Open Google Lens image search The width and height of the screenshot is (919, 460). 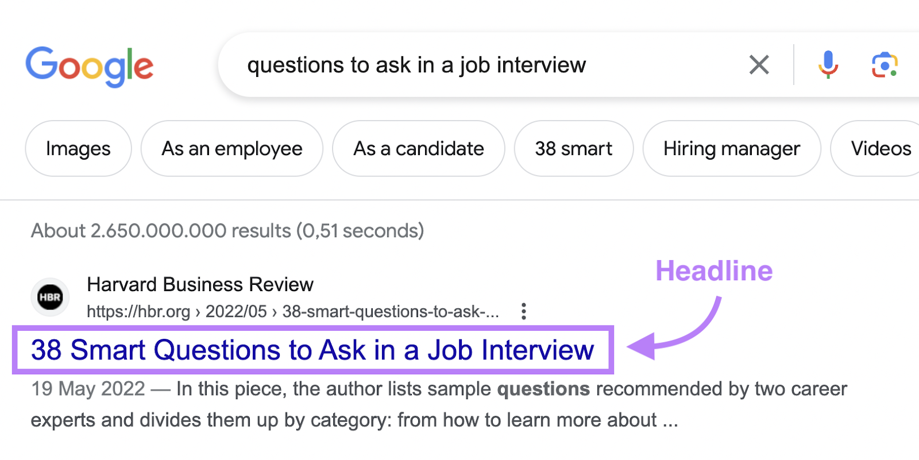click(885, 65)
